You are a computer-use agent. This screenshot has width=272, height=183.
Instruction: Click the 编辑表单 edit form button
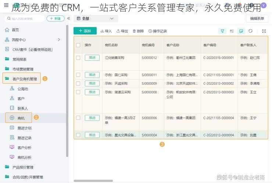point(257,19)
